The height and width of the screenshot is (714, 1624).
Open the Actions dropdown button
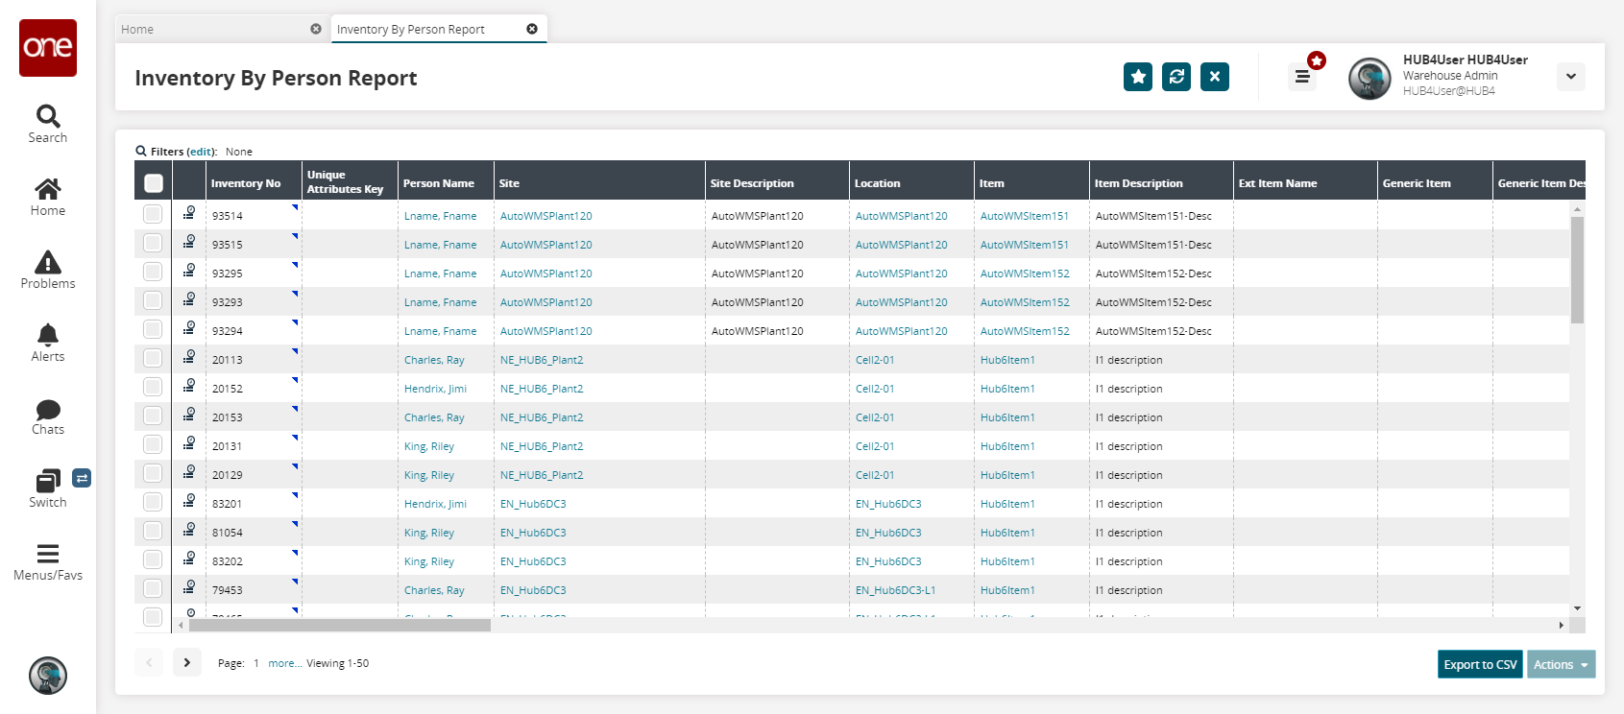pyautogui.click(x=1561, y=664)
